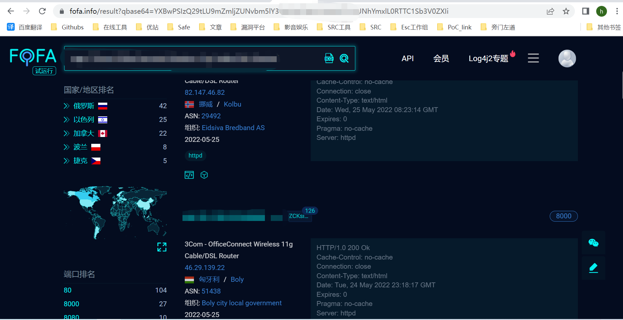Image resolution: width=623 pixels, height=320 pixels.
Task: Click ASN 51438 link
Action: (211, 291)
